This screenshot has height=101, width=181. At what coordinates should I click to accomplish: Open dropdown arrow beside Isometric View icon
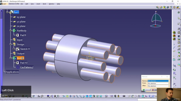92,97
